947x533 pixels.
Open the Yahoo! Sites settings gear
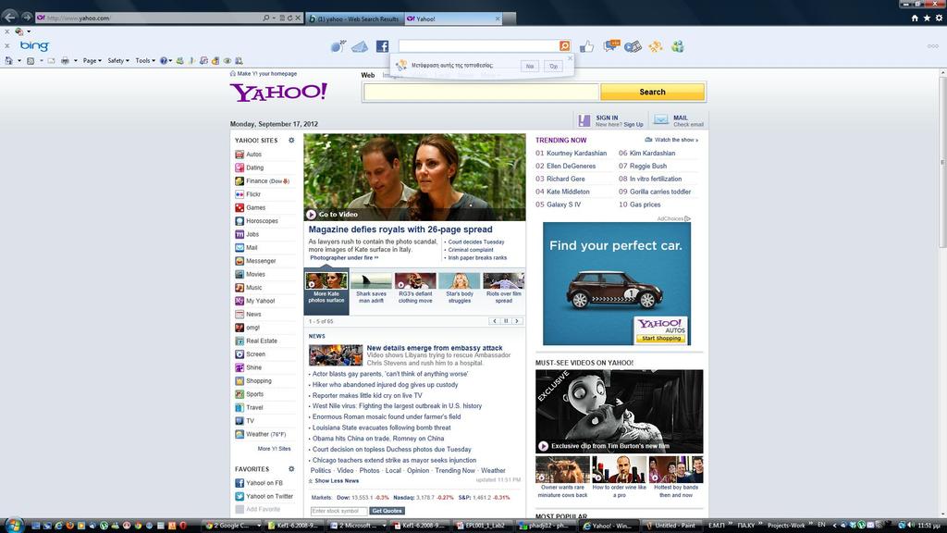point(291,141)
